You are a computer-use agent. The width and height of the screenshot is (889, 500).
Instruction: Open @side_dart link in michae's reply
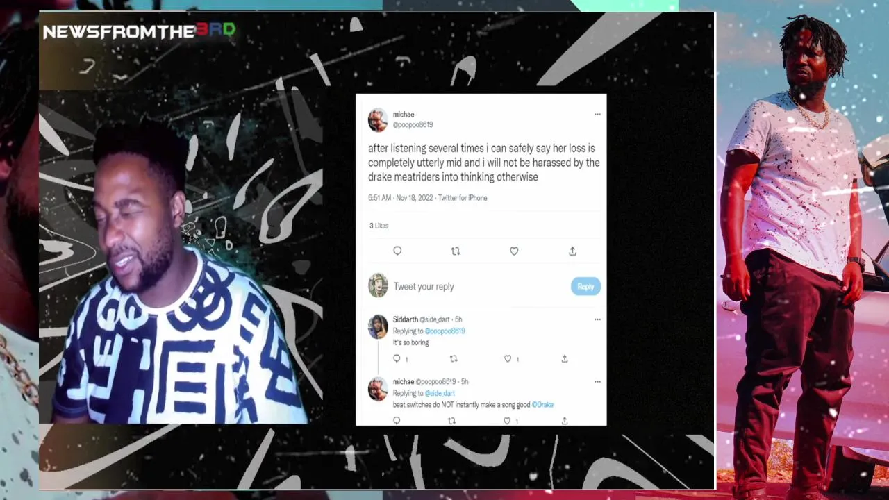point(440,393)
